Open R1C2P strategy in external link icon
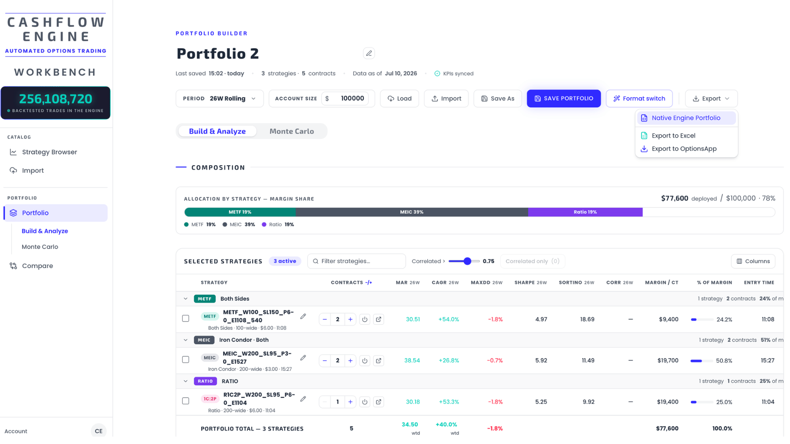The image size is (790, 444). tap(378, 402)
